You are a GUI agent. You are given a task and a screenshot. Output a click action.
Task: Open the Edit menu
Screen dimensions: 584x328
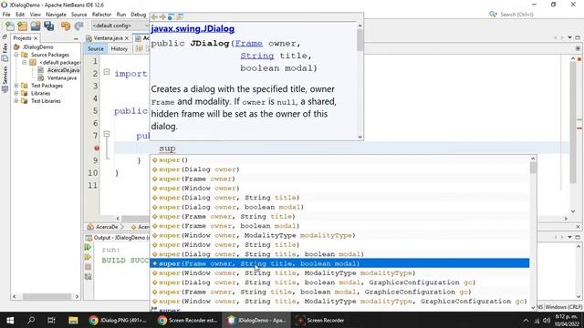20,15
